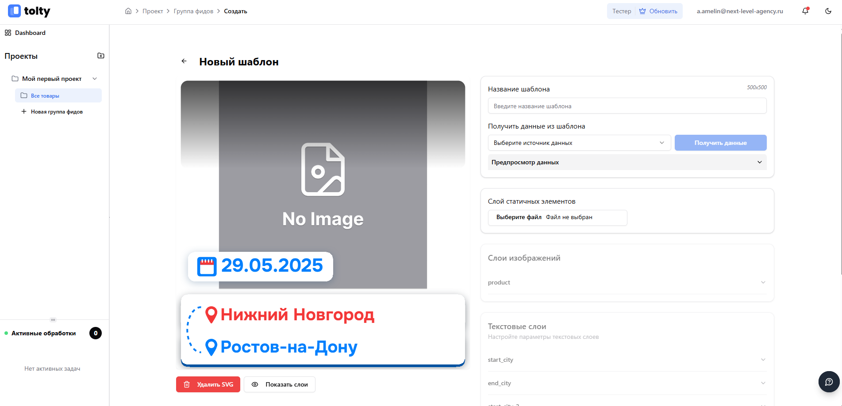Click Текстовые слои heading
This screenshot has height=406, width=842.
coord(517,326)
